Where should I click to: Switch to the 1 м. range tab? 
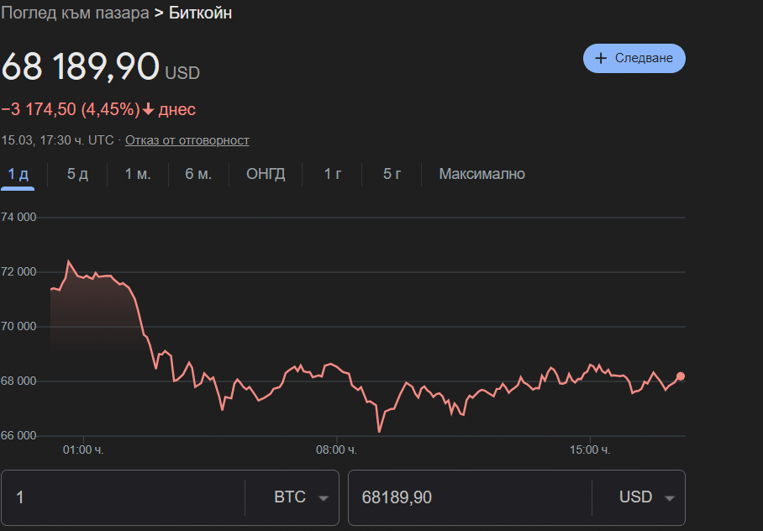[138, 174]
